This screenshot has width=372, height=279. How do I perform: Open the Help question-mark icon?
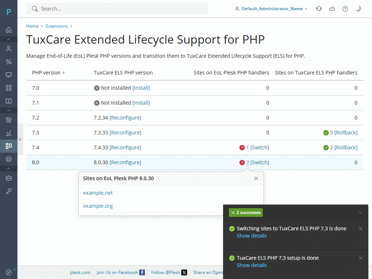pyautogui.click(x=345, y=8)
